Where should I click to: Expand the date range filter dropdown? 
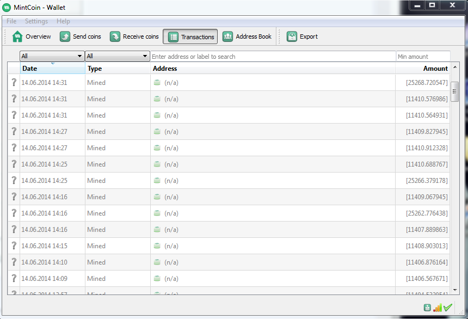click(x=52, y=56)
